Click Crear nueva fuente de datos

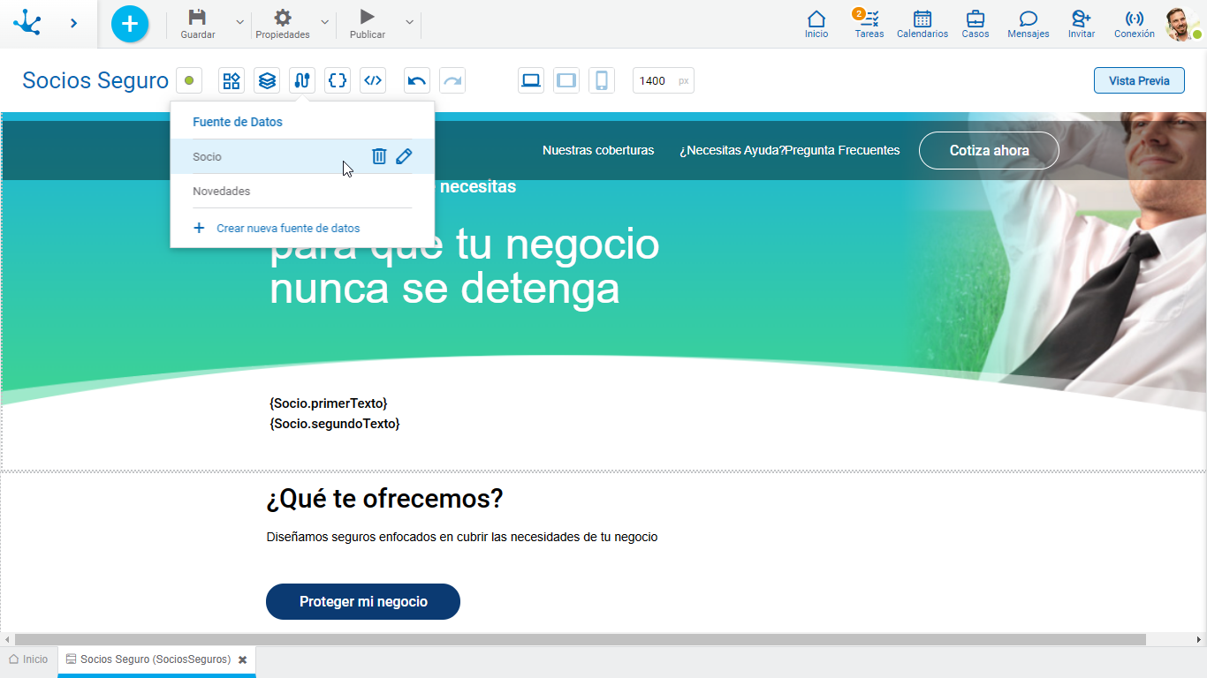pos(276,228)
